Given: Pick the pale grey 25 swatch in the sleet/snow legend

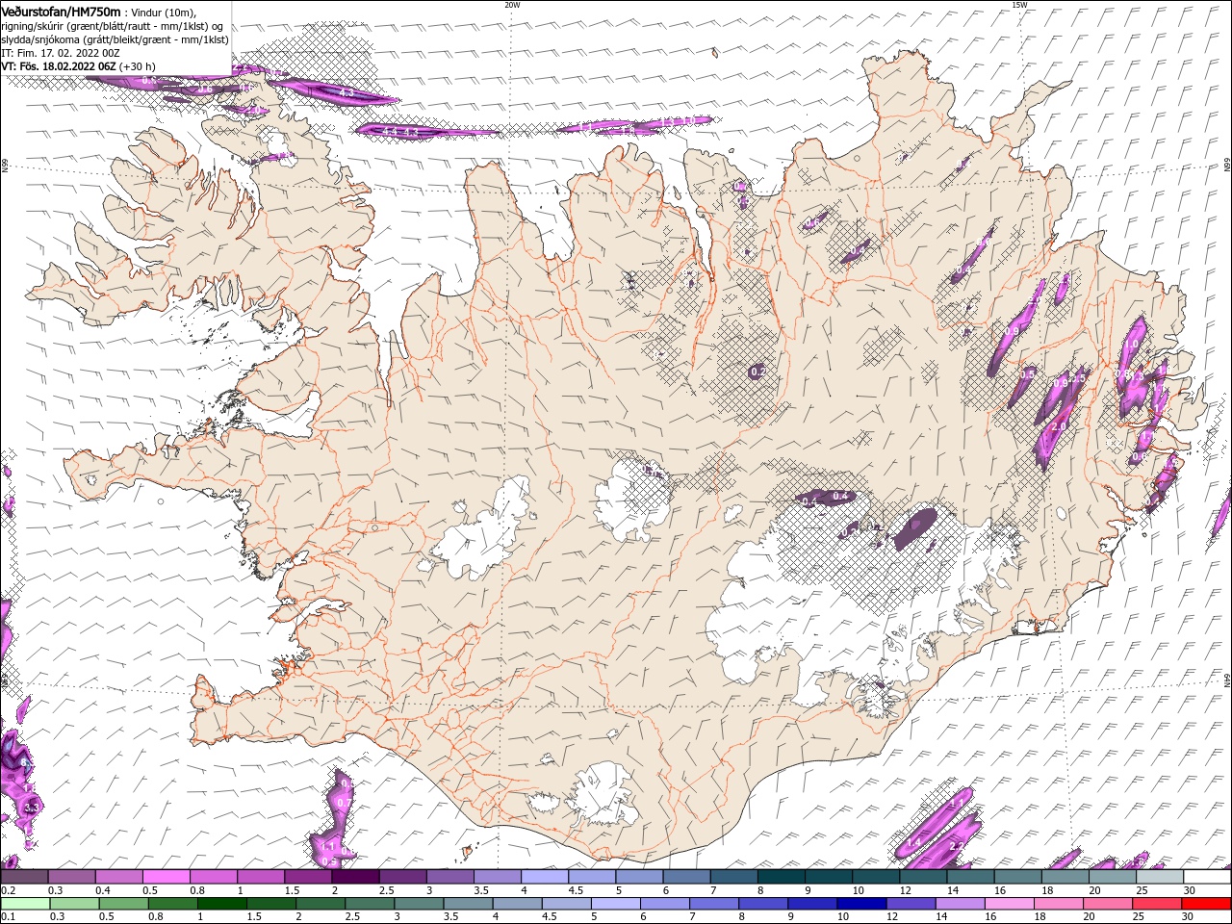Looking at the screenshot, I should (1160, 877).
